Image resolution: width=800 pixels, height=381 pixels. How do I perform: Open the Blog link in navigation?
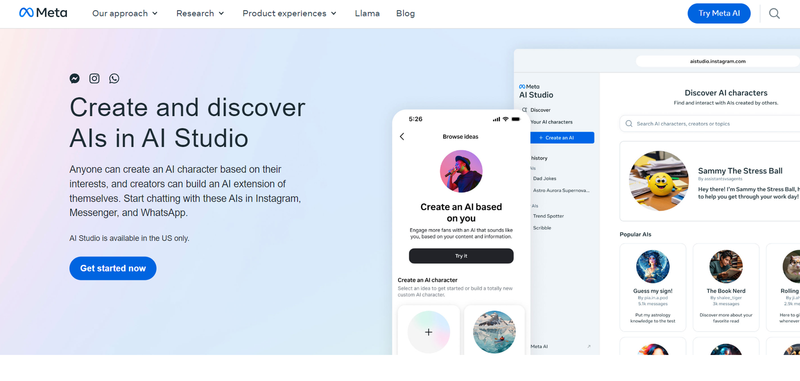405,13
